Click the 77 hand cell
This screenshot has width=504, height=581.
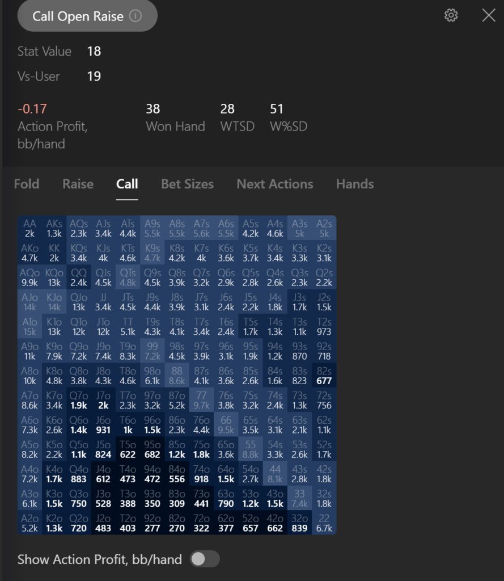pyautogui.click(x=201, y=400)
